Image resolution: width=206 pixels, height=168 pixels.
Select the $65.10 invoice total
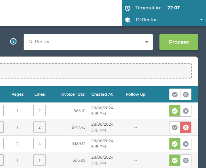[79, 111]
